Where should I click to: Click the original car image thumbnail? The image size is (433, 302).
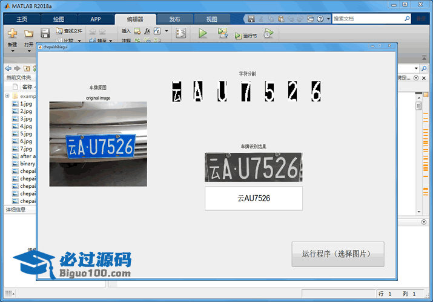point(98,144)
